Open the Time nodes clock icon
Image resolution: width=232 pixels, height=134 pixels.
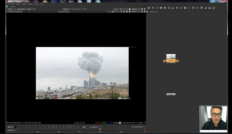coord(157,8)
